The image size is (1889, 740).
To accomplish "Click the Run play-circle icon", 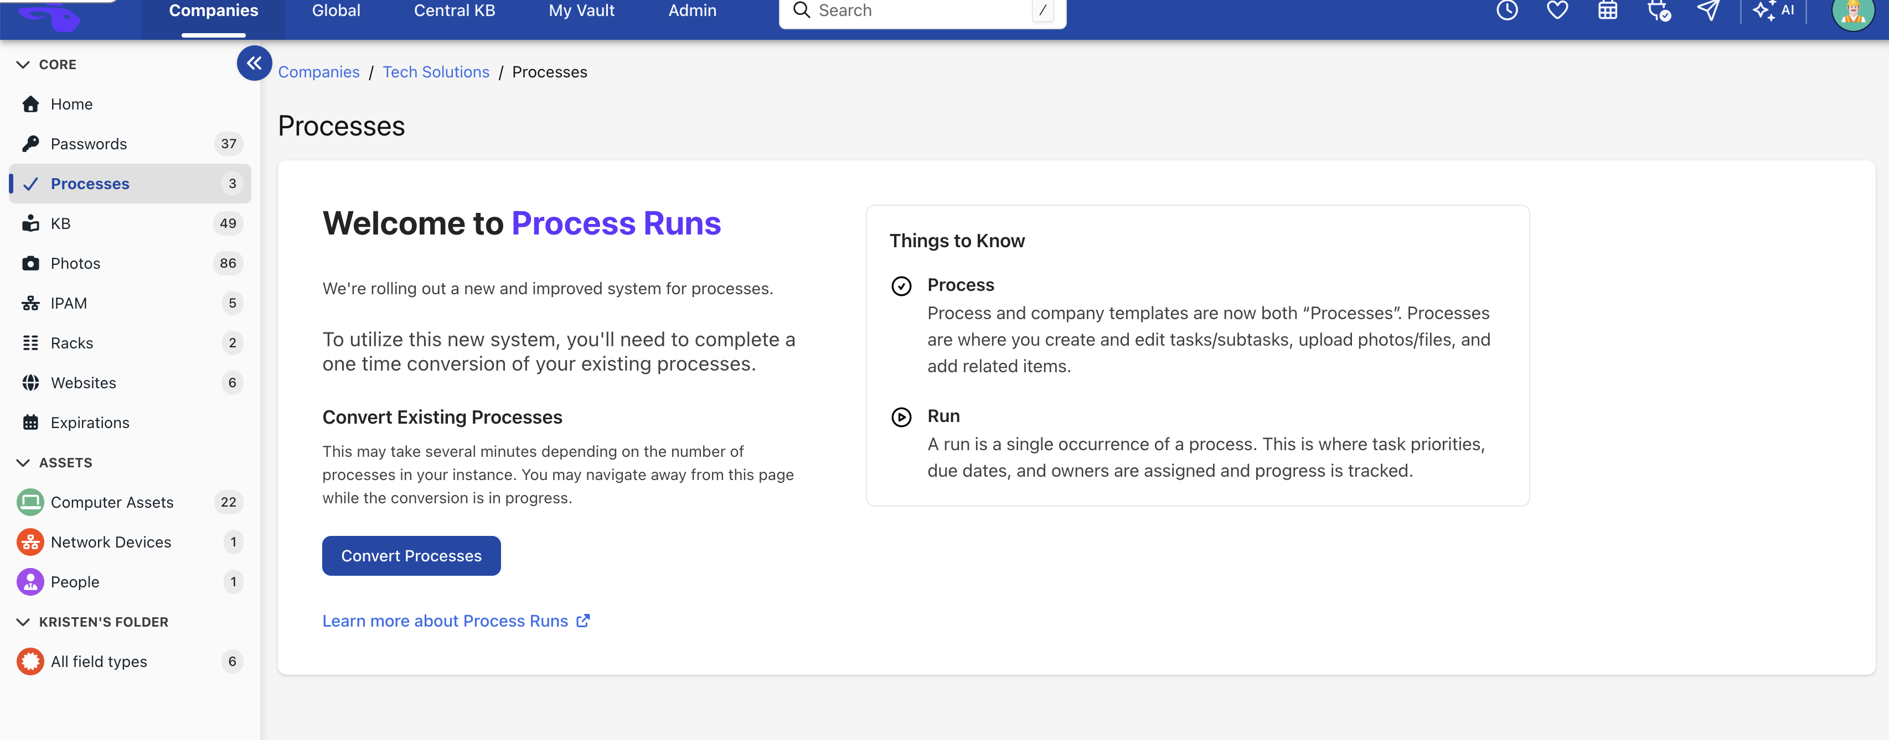I will (x=901, y=417).
